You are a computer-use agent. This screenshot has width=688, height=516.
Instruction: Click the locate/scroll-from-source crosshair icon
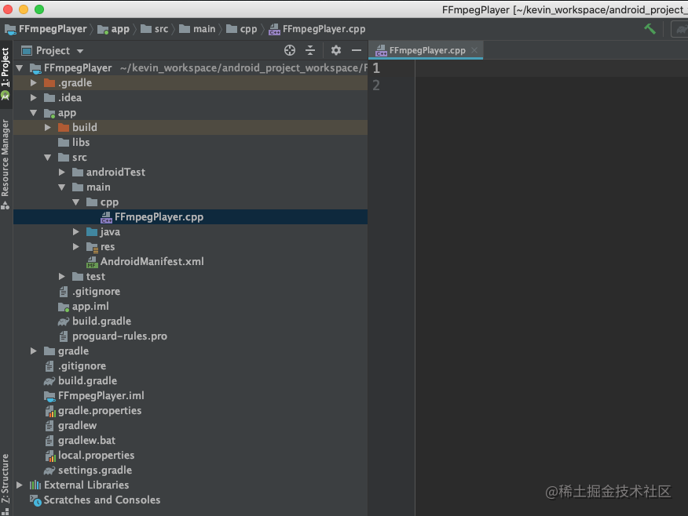point(290,50)
